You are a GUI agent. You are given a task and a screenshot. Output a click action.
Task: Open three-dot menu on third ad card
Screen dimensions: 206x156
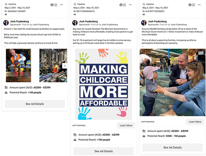199,5
